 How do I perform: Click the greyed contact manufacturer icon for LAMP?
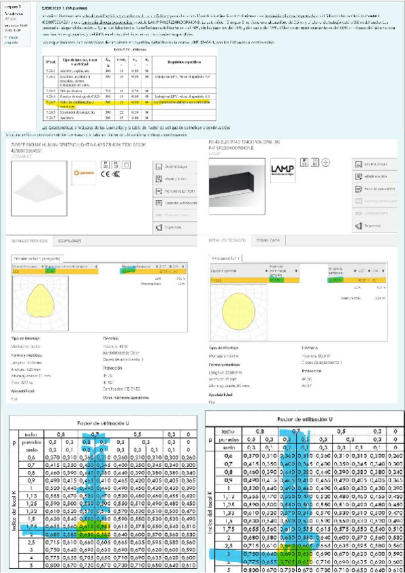point(358,201)
